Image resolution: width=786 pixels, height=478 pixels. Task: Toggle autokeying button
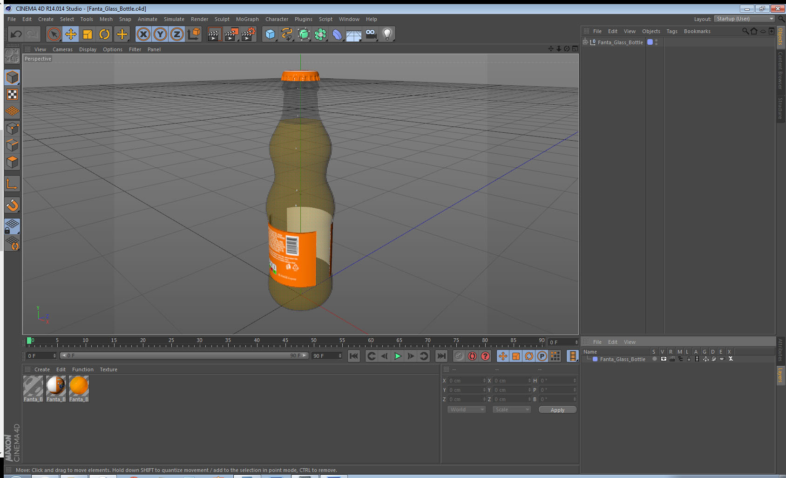(x=472, y=356)
